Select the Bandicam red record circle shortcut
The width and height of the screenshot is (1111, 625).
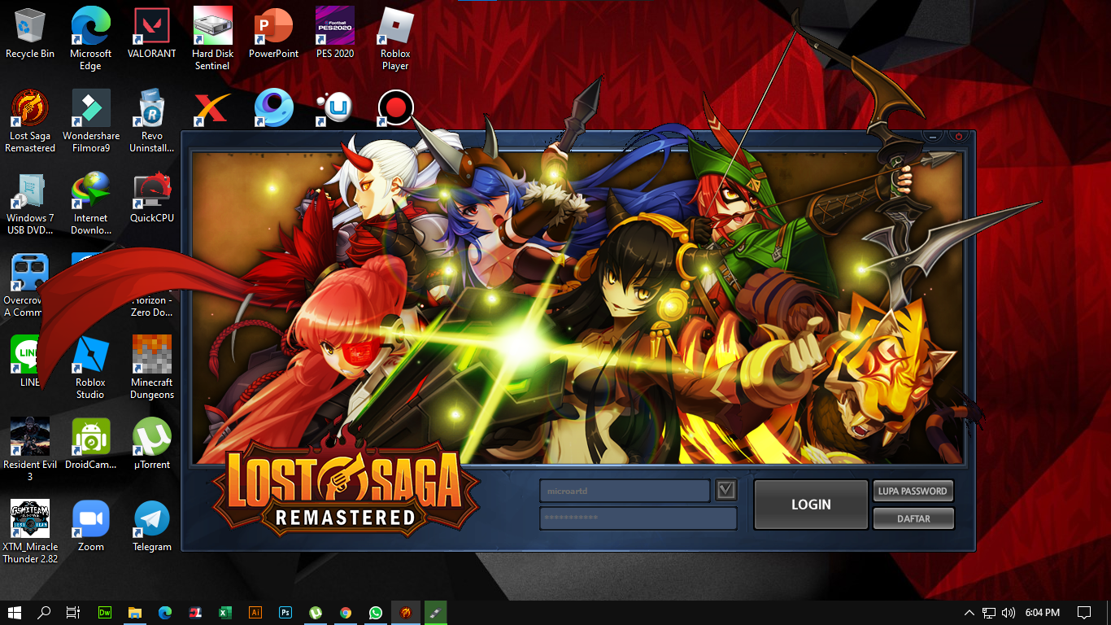(x=396, y=108)
